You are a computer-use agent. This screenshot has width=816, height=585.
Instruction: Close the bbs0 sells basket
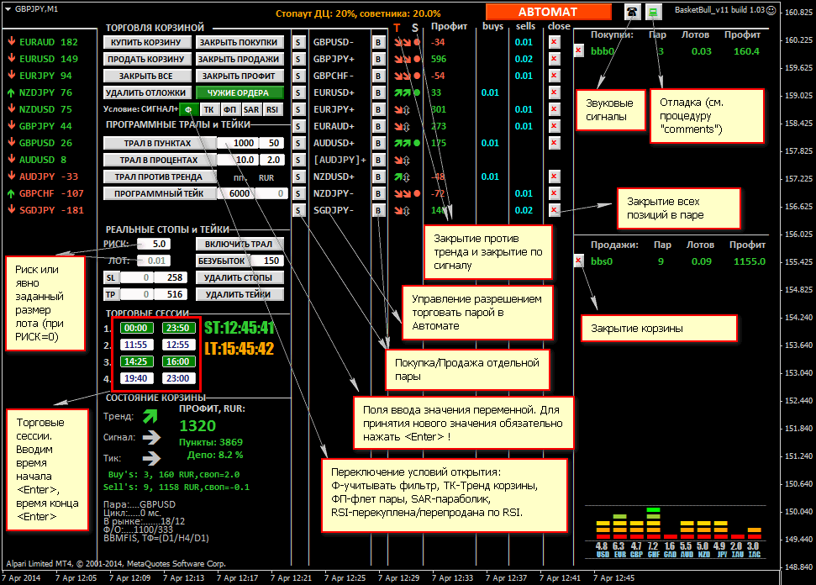[578, 261]
